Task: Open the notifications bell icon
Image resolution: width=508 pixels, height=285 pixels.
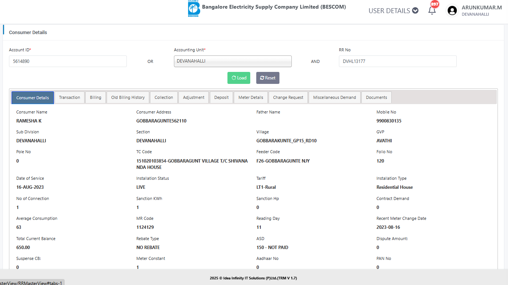Action: (x=432, y=10)
